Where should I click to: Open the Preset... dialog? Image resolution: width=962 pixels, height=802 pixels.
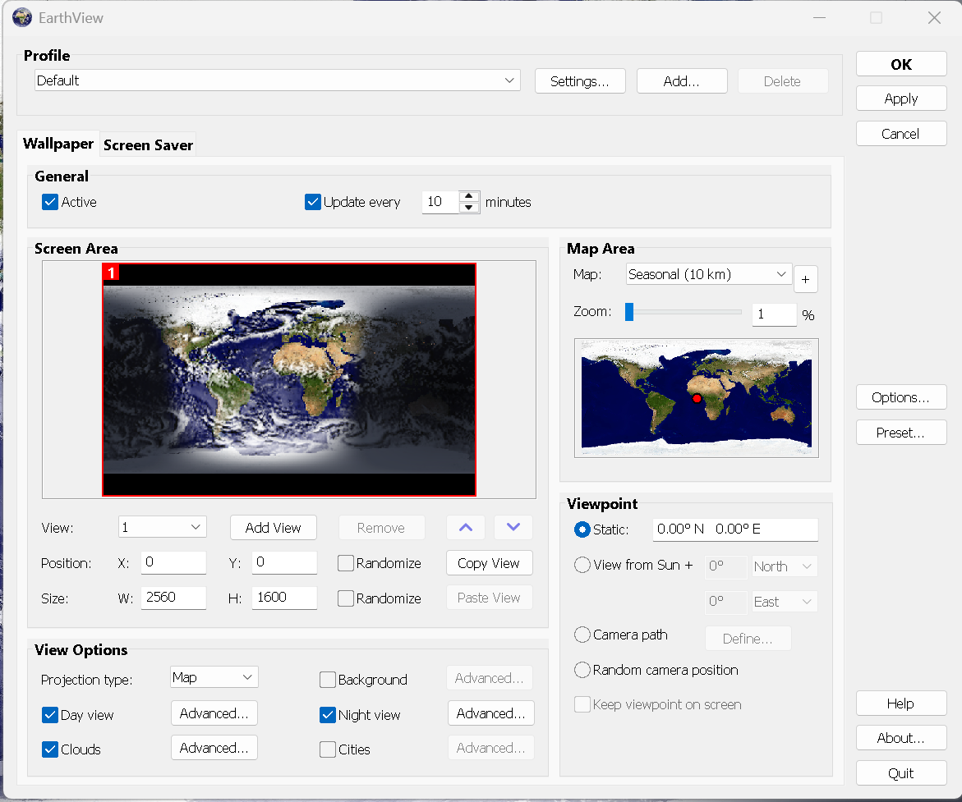[900, 433]
